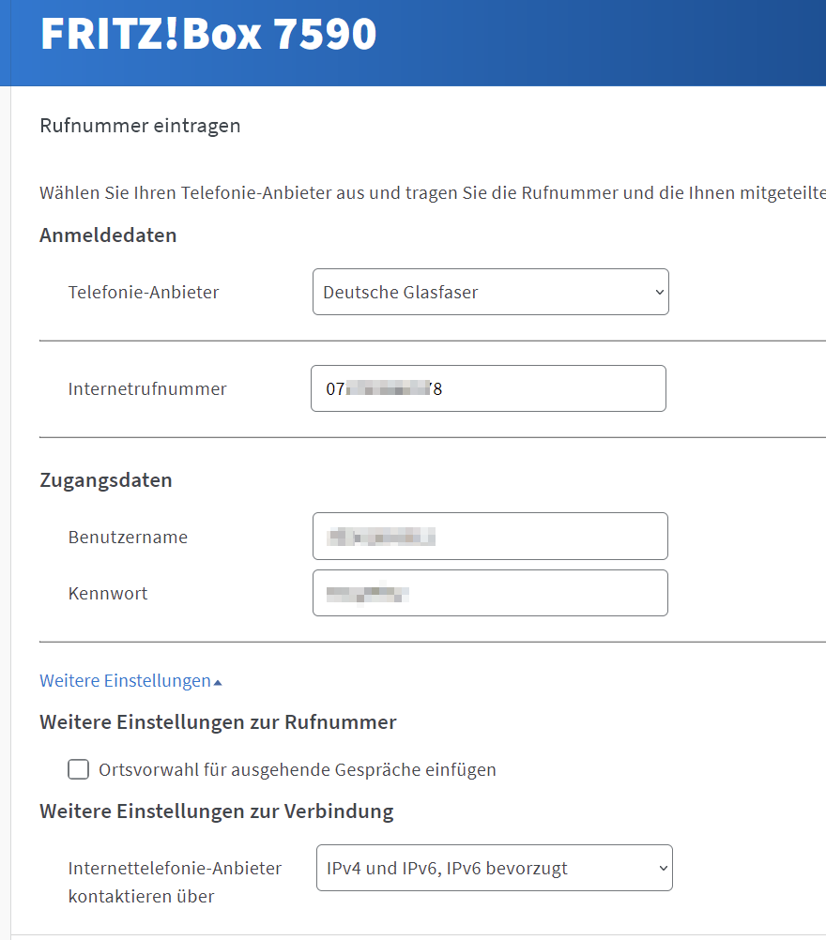
Task: Click the Zugangsdaten section heading
Action: coord(105,480)
